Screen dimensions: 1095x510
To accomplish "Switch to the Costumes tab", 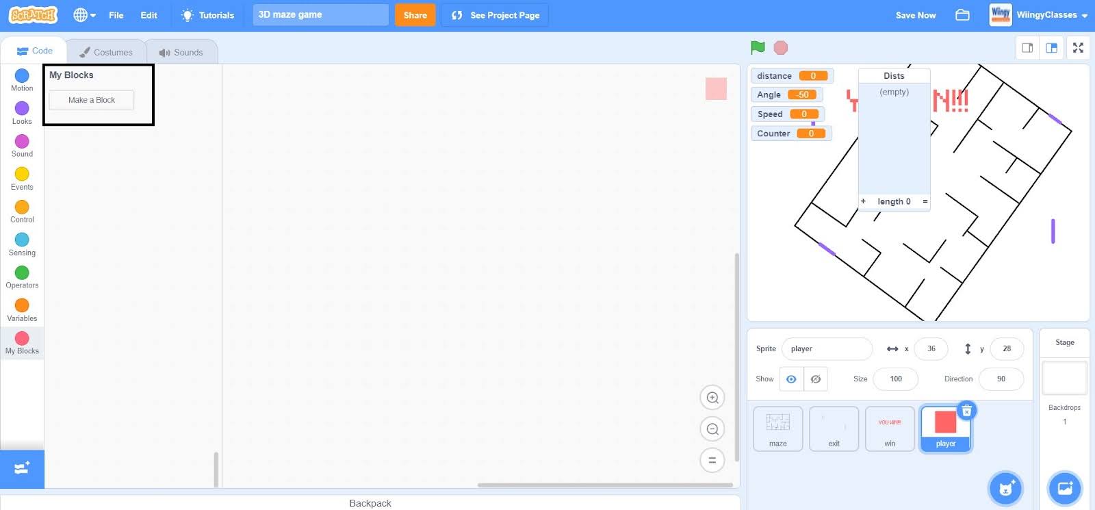I will point(106,52).
